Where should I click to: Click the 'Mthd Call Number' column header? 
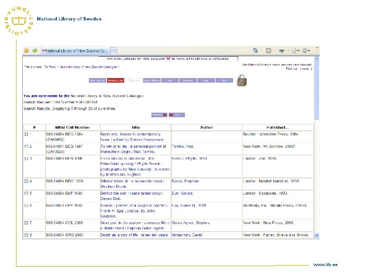point(73,128)
